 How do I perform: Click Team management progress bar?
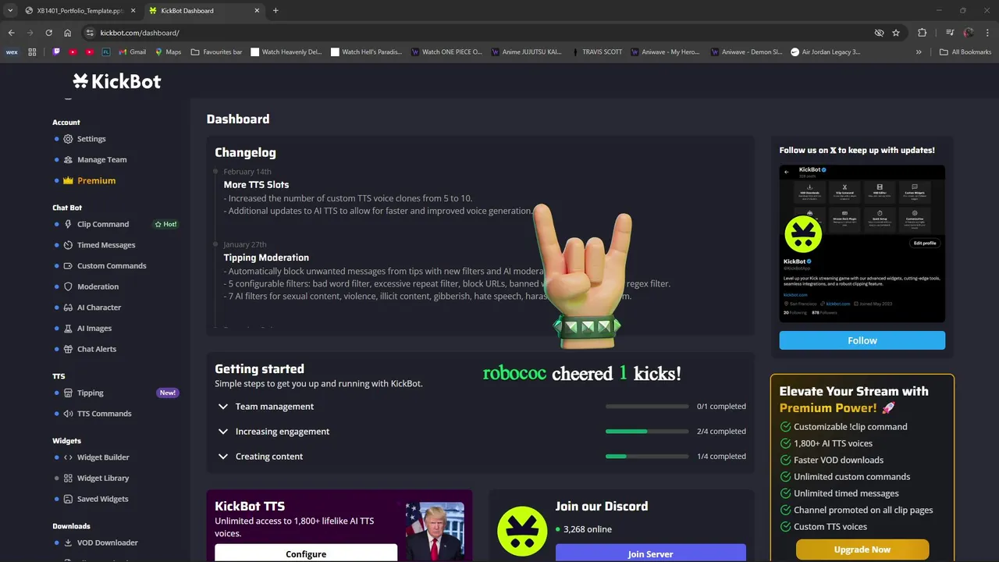(x=647, y=407)
